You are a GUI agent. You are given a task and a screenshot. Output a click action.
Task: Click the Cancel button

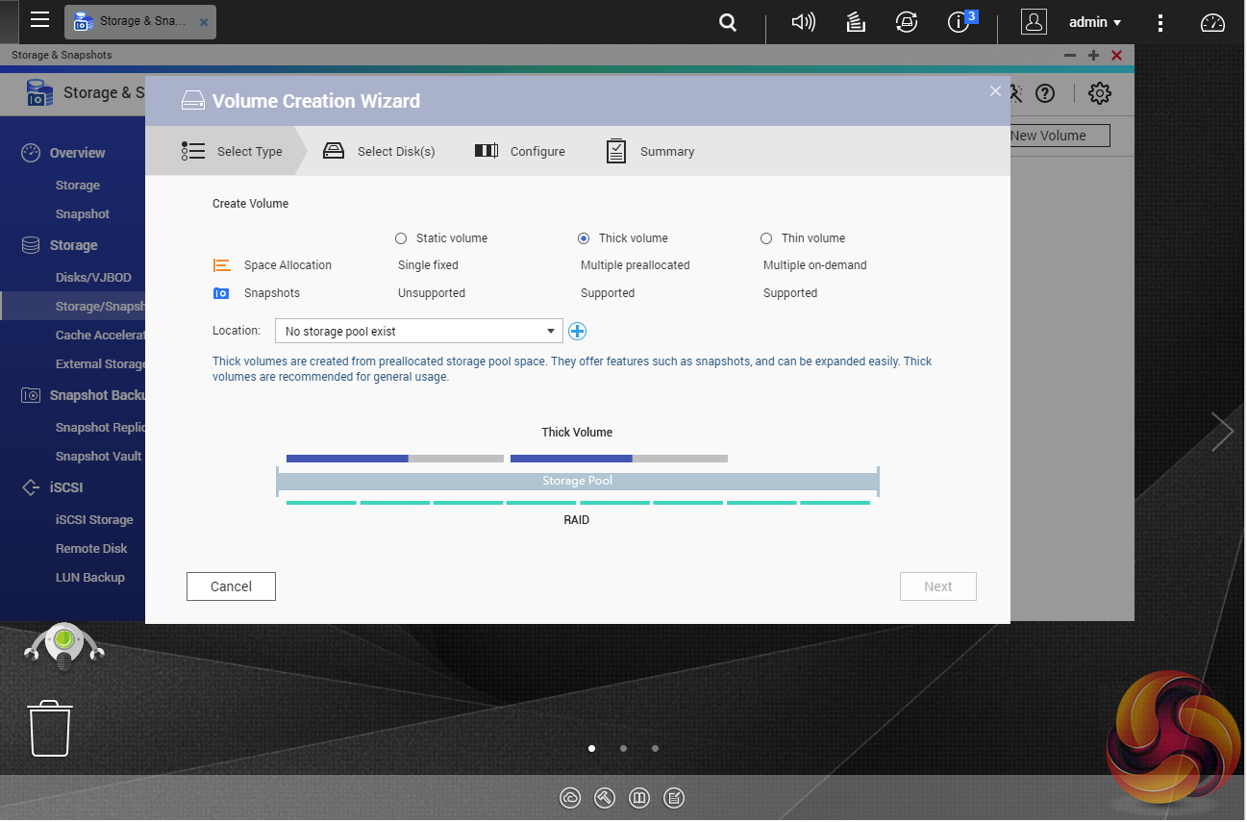231,586
